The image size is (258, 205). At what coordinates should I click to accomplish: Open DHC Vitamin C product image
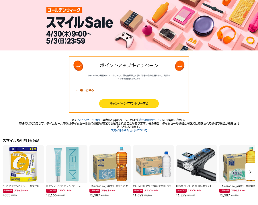coord(24,164)
